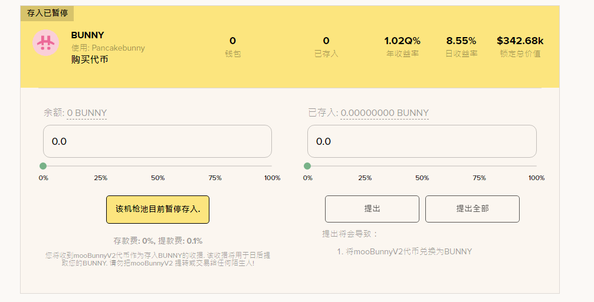Click the withdraw slider green handle
The width and height of the screenshot is (594, 302).
point(307,166)
